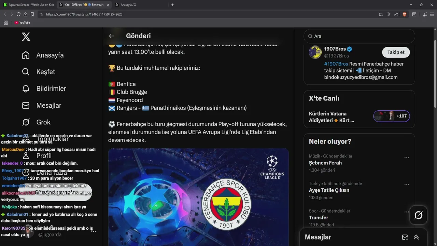The width and height of the screenshot is (437, 246).
Task: Open Mesajlar from the left sidebar
Action: pyautogui.click(x=42, y=105)
